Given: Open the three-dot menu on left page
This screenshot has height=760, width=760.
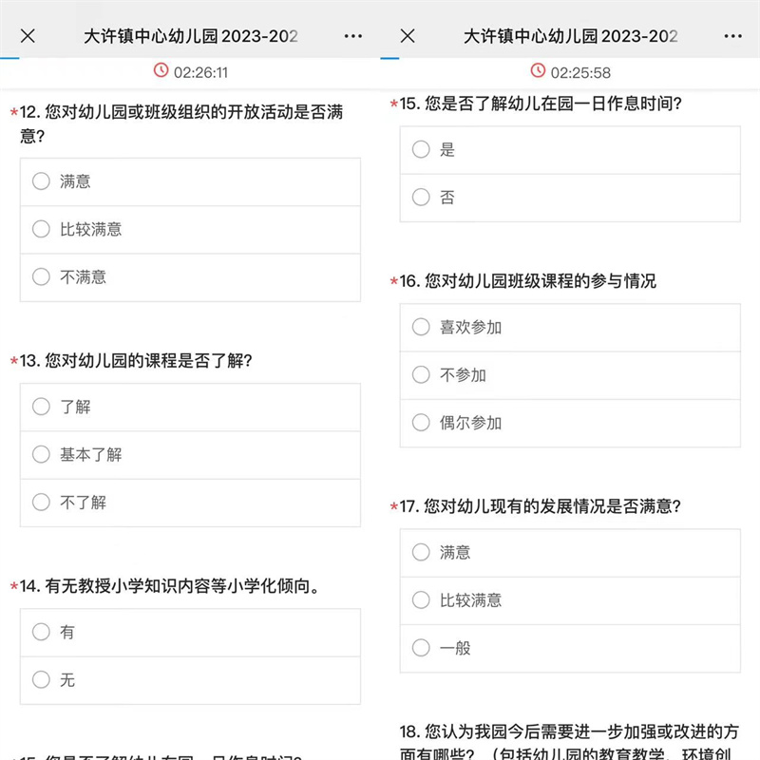Looking at the screenshot, I should pyautogui.click(x=353, y=36).
